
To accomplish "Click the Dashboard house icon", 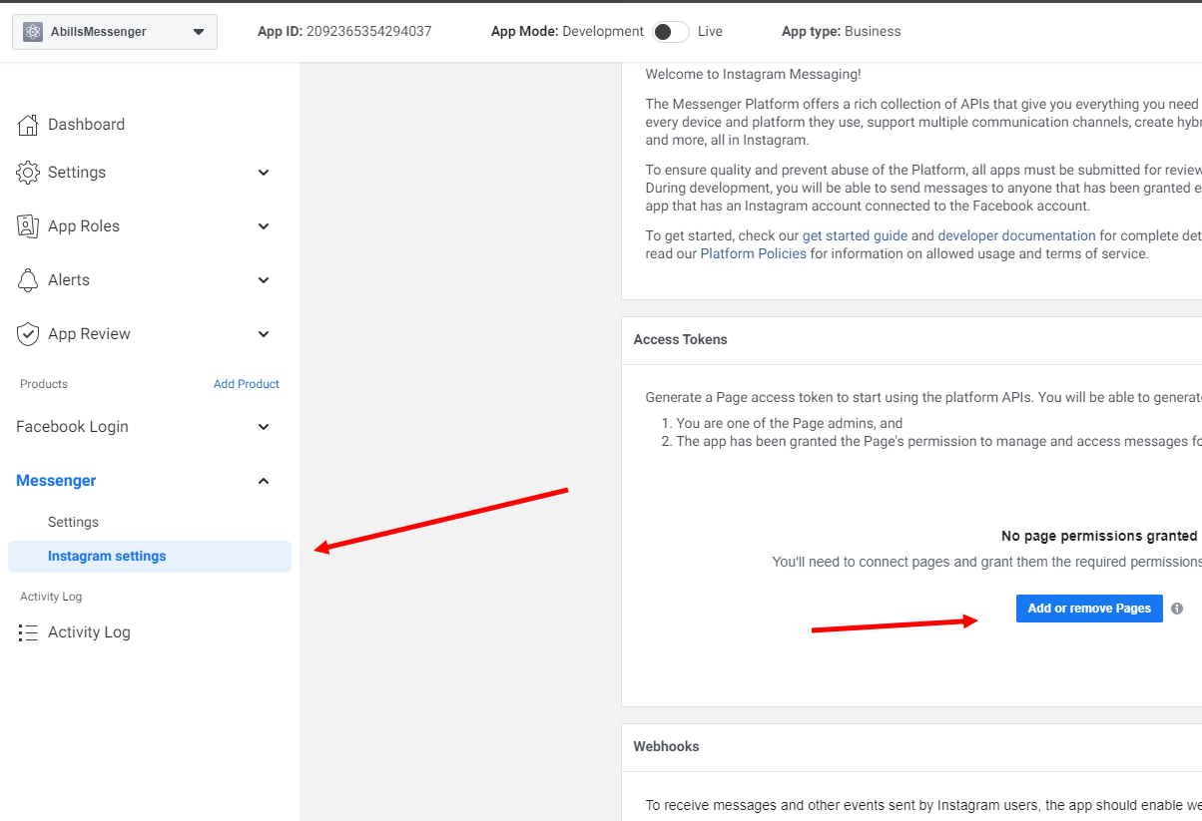I will tap(28, 125).
